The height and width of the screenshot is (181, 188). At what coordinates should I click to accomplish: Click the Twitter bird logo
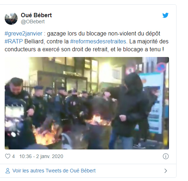(165, 15)
